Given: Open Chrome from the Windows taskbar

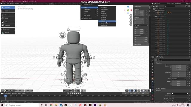Looking at the screenshot, I should pos(51,105).
